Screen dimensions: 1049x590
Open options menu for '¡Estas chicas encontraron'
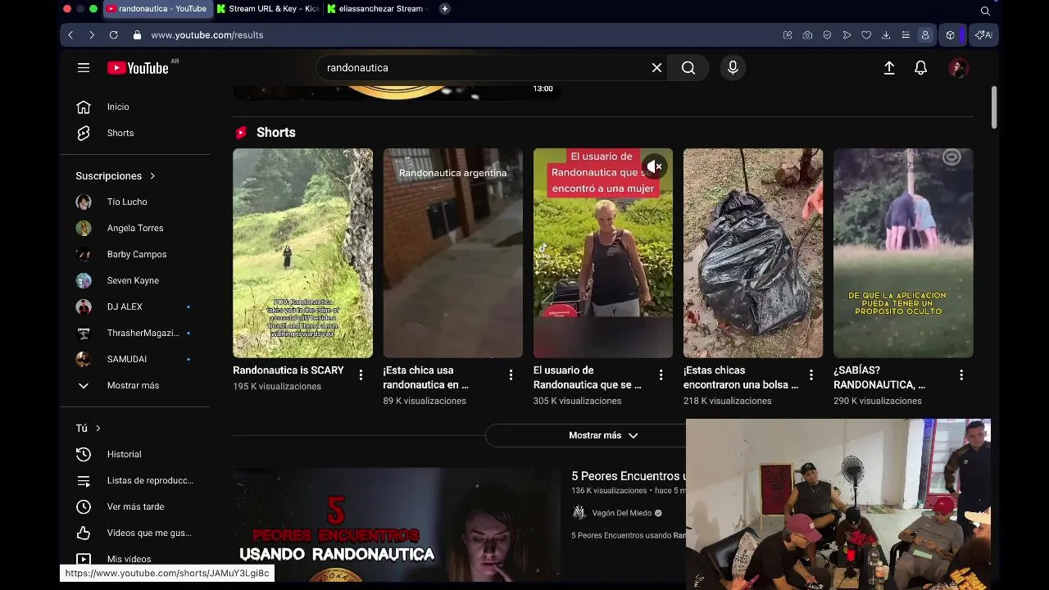pos(811,374)
